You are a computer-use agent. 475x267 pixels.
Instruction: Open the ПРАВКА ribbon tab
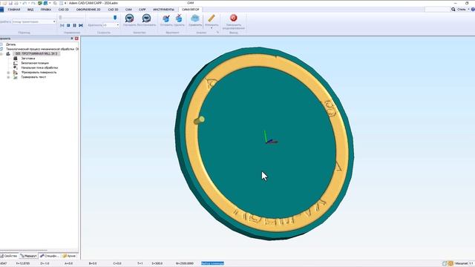click(46, 10)
